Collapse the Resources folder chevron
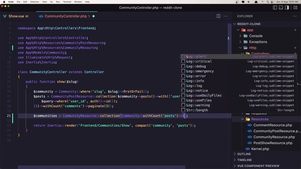 243,119
